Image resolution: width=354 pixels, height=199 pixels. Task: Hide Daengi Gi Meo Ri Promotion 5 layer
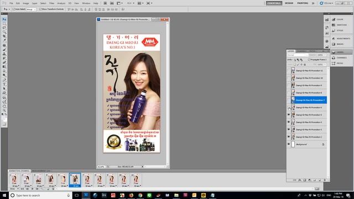point(289,115)
